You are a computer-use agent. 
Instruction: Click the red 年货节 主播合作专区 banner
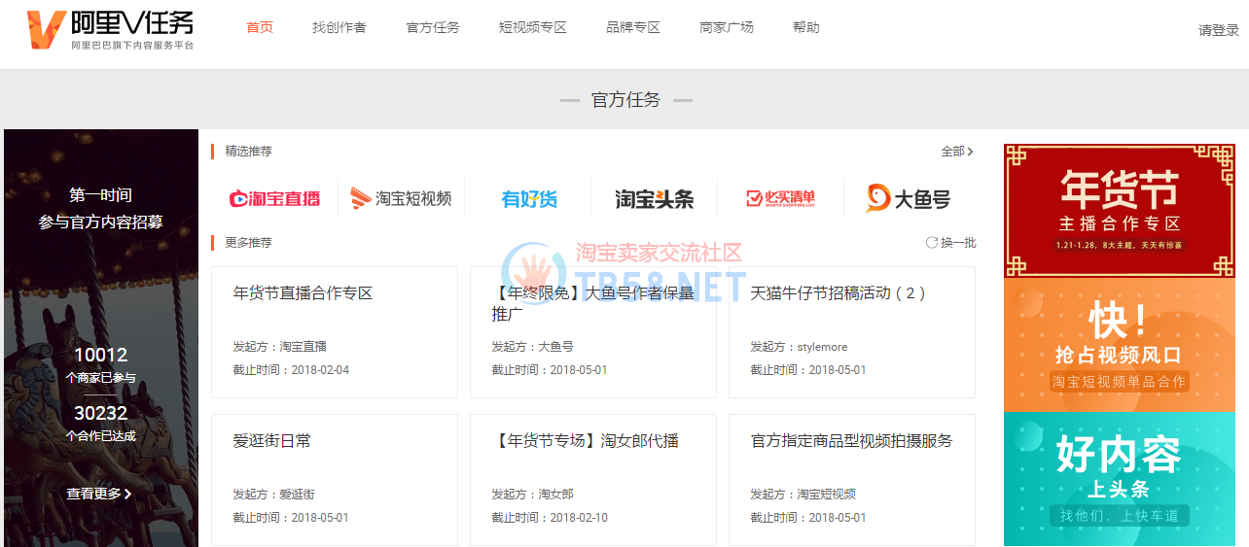click(1119, 210)
